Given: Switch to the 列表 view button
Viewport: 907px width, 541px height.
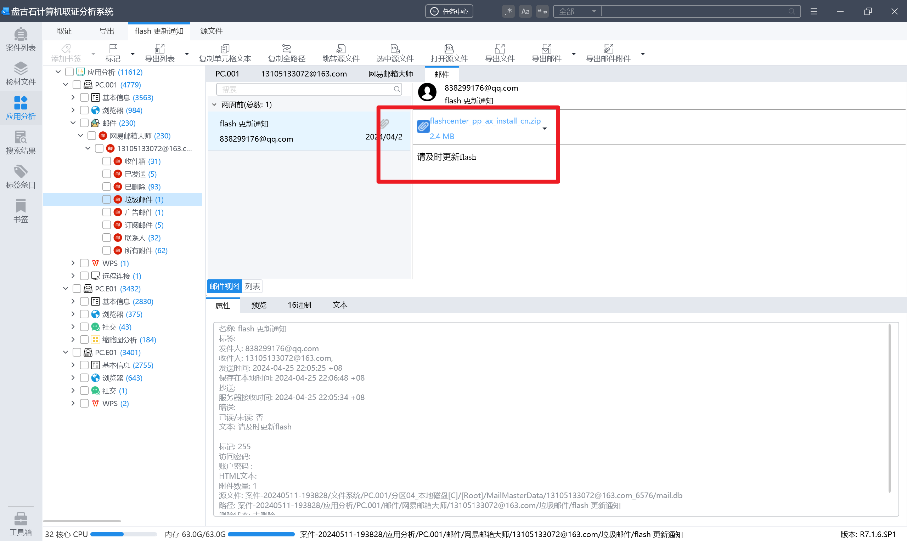Looking at the screenshot, I should pos(252,286).
